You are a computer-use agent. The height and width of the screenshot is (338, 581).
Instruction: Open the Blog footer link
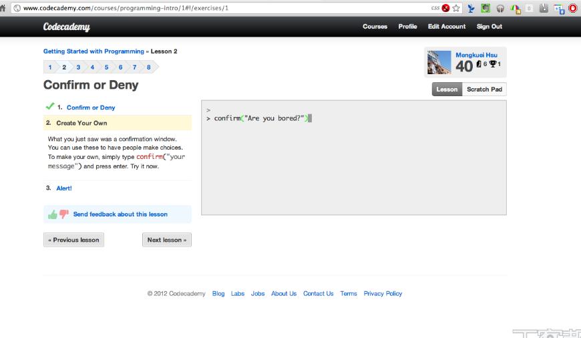[x=218, y=293]
